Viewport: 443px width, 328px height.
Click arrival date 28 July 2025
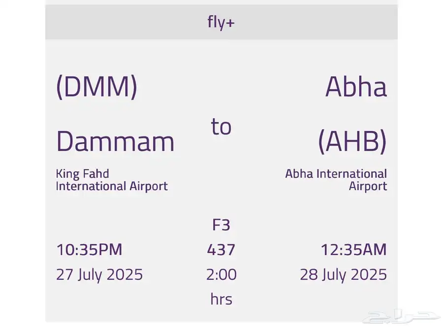pyautogui.click(x=343, y=275)
